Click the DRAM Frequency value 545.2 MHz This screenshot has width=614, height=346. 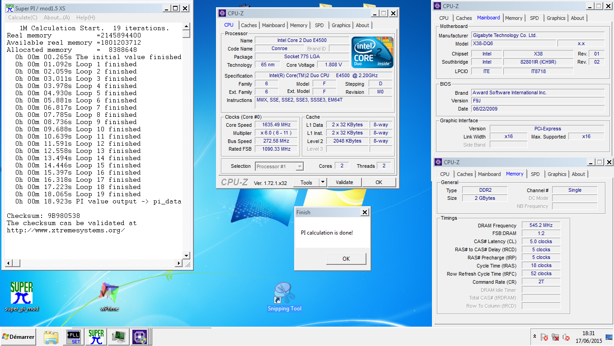541,225
